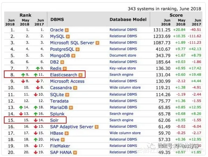Viewport: 208px width, 157px height.
Task: Open the Teradata link
Action: pyautogui.click(x=59, y=101)
